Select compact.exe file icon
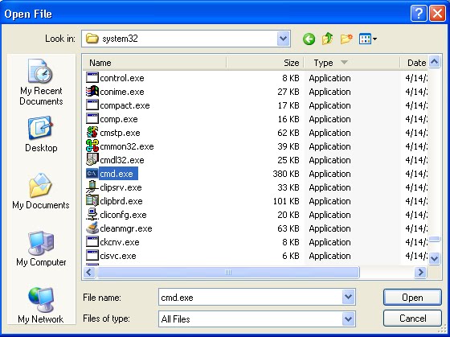This screenshot has width=450, height=337. [92, 105]
